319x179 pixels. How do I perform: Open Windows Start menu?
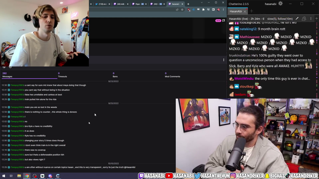pos(3,176)
